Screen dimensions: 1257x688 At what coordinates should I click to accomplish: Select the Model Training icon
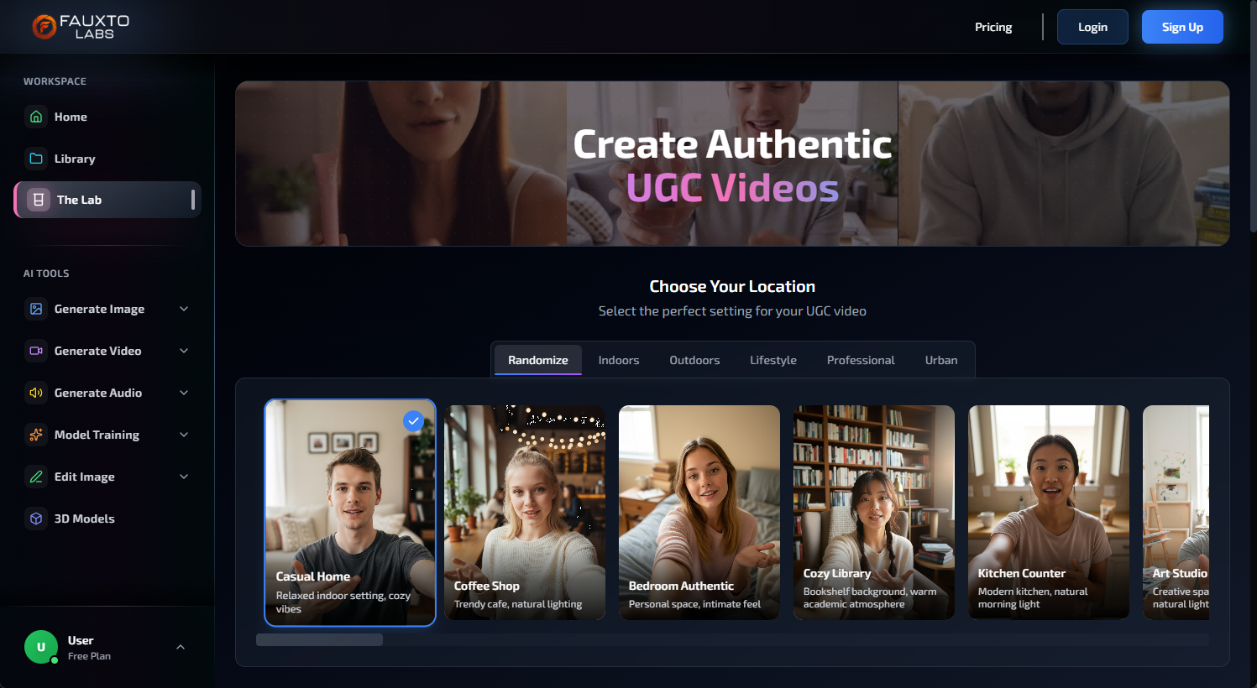click(36, 435)
